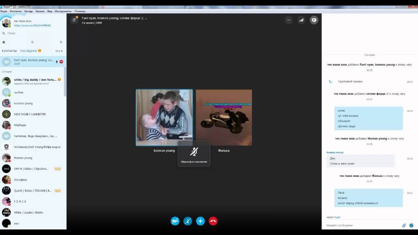418x235 pixels.
Task: Switch to the ПОСЛЕДНИЕ tab
Action: 28,51
